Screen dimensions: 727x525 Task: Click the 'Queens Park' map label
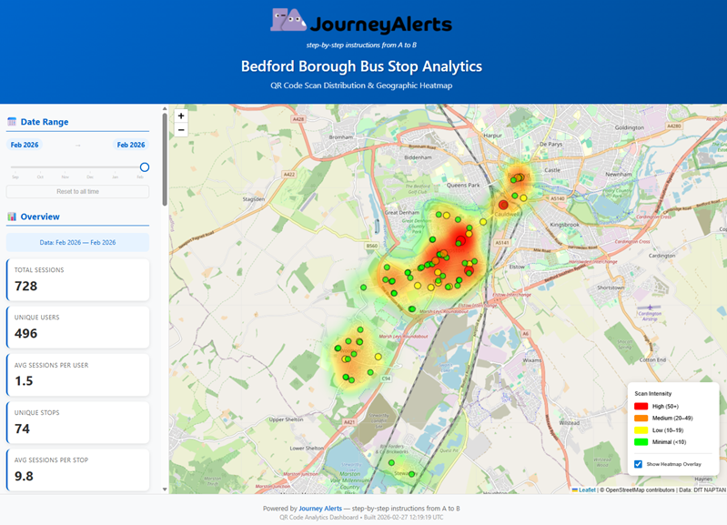(x=463, y=185)
